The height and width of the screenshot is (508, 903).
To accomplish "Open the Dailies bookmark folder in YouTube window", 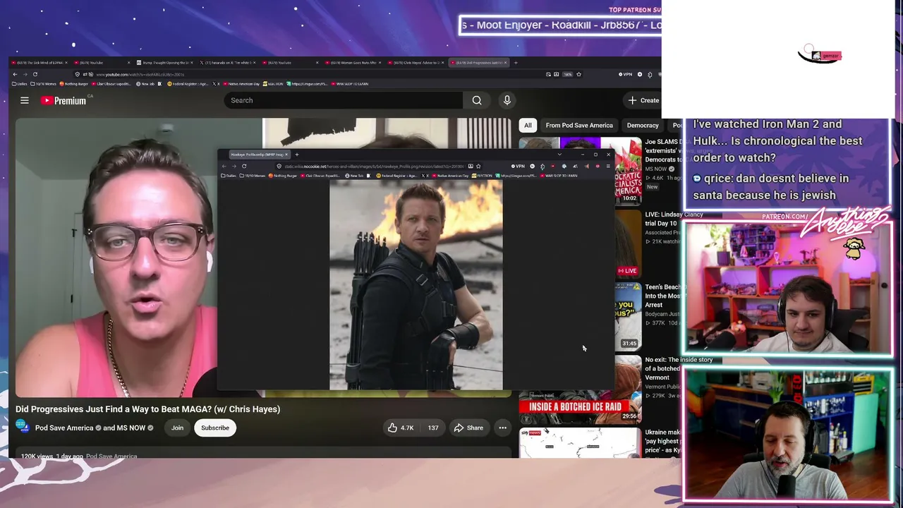I will click(x=20, y=84).
